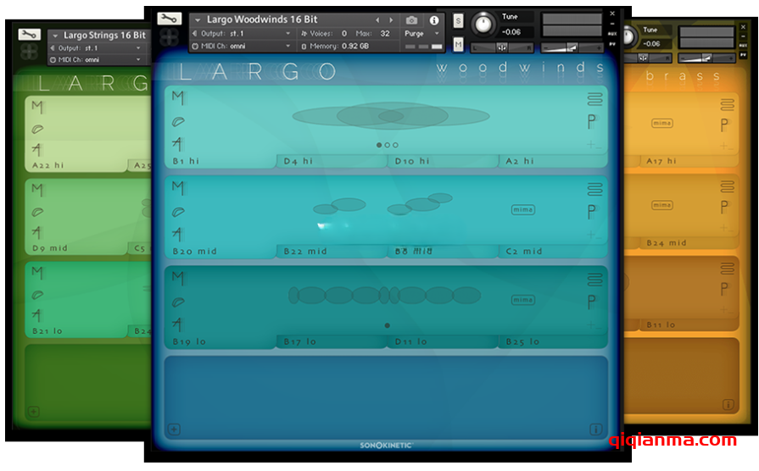Click the A icon in the mid woodwinds row
Viewport: 759px width, 471px height.
coord(178,233)
